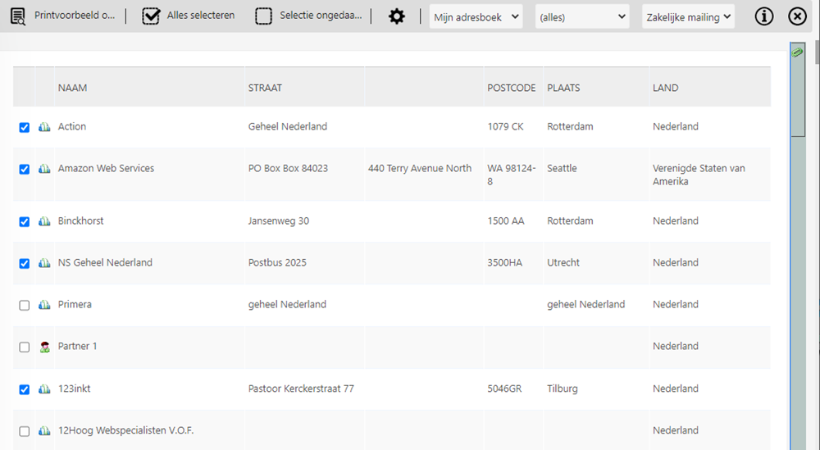Click the city Utrecht
The height and width of the screenshot is (450, 820).
(563, 262)
